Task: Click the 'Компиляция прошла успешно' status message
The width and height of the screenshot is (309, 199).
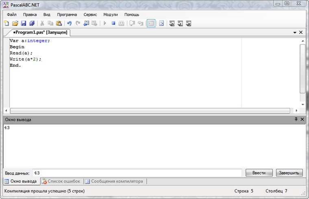Action: [45, 191]
